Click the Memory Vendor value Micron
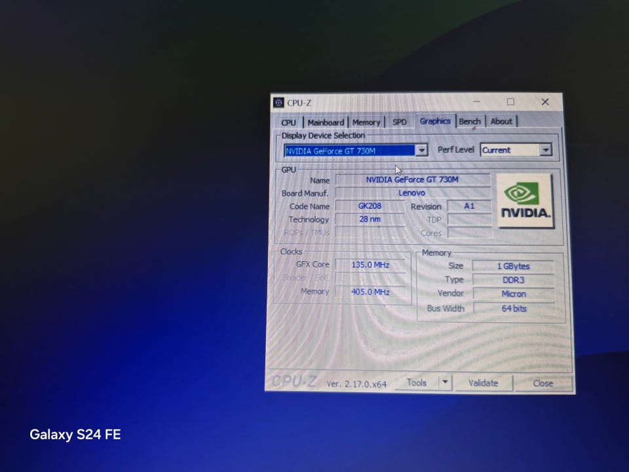 point(514,294)
